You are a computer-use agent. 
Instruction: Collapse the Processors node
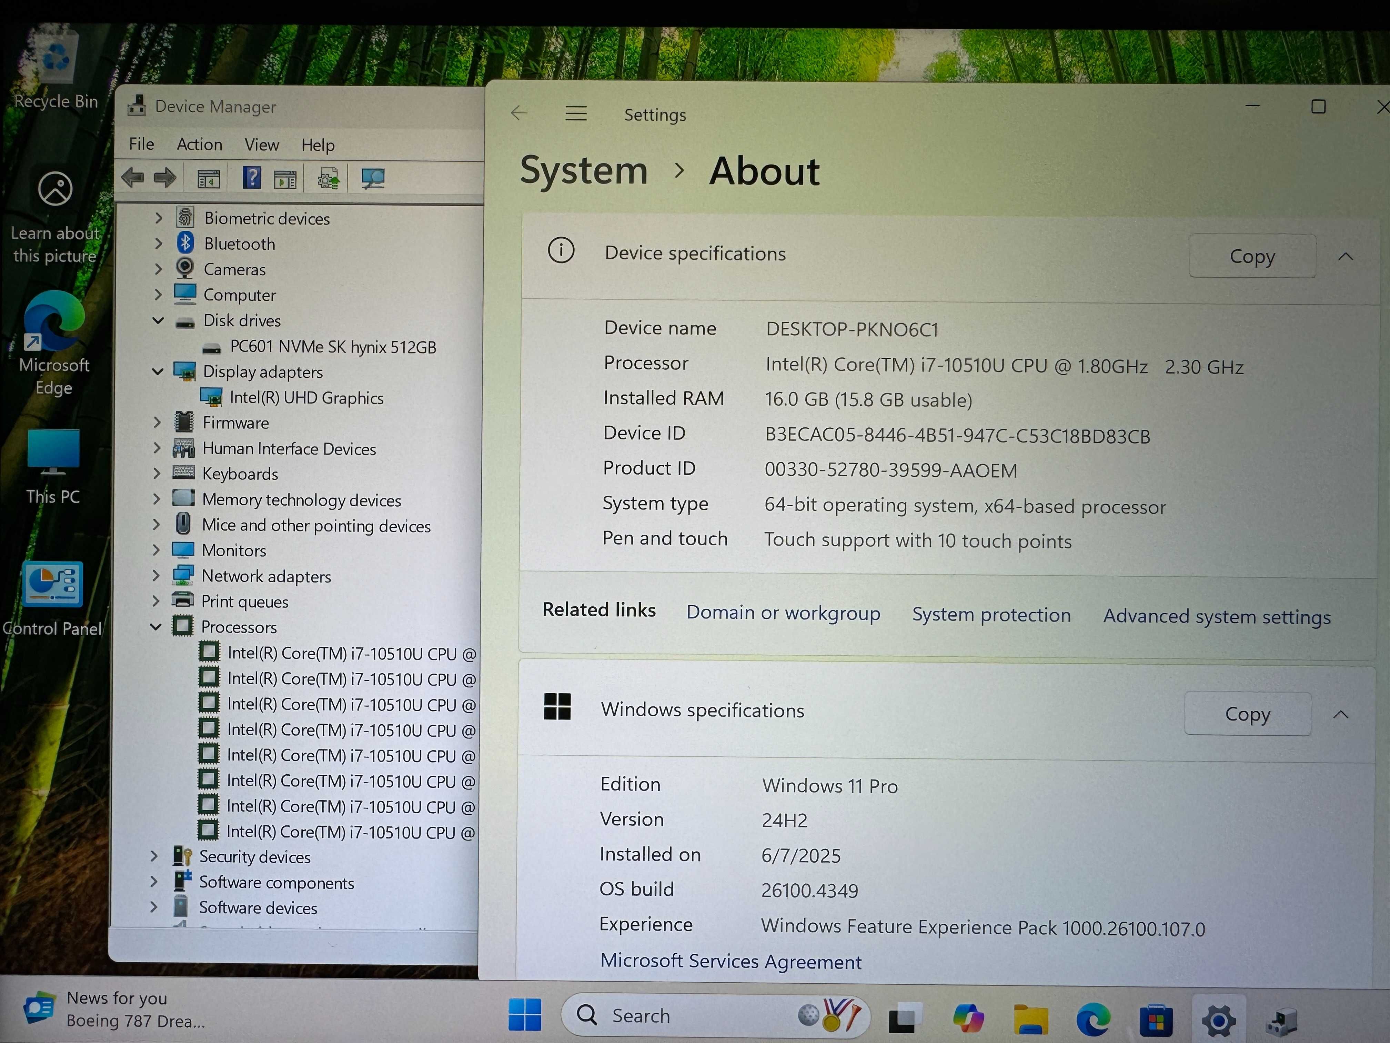(156, 627)
